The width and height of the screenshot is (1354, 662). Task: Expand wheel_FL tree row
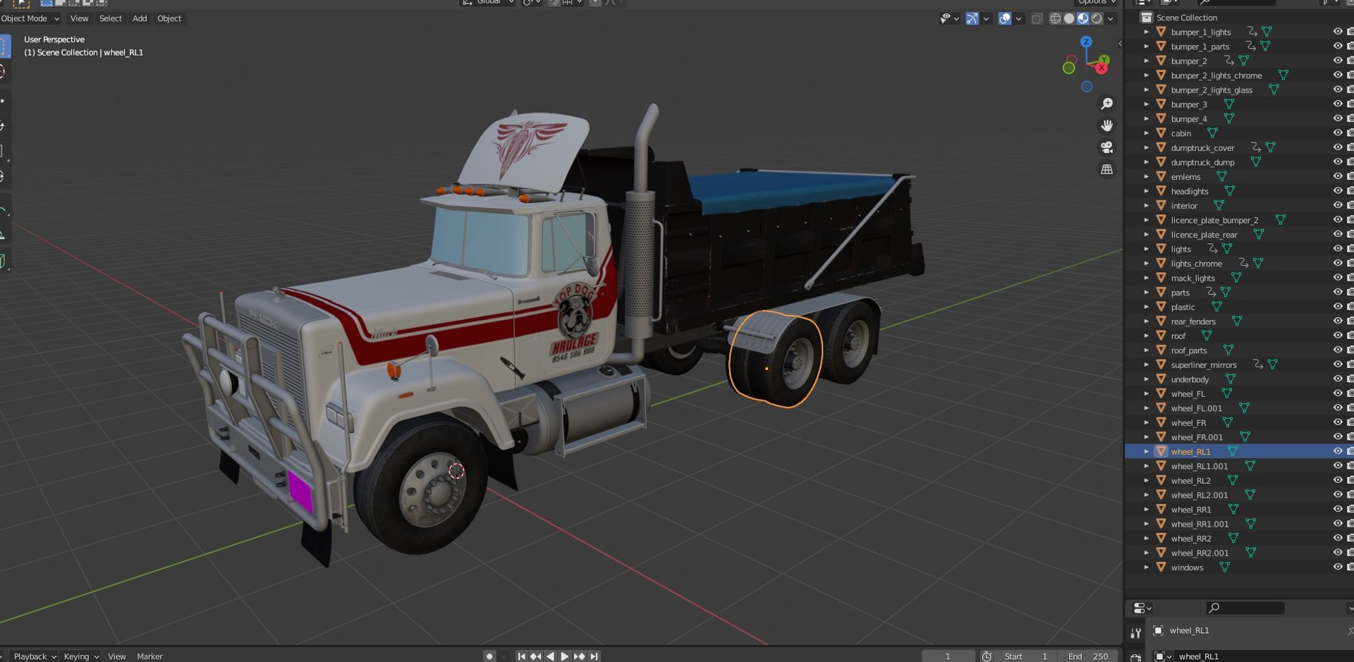click(1146, 393)
